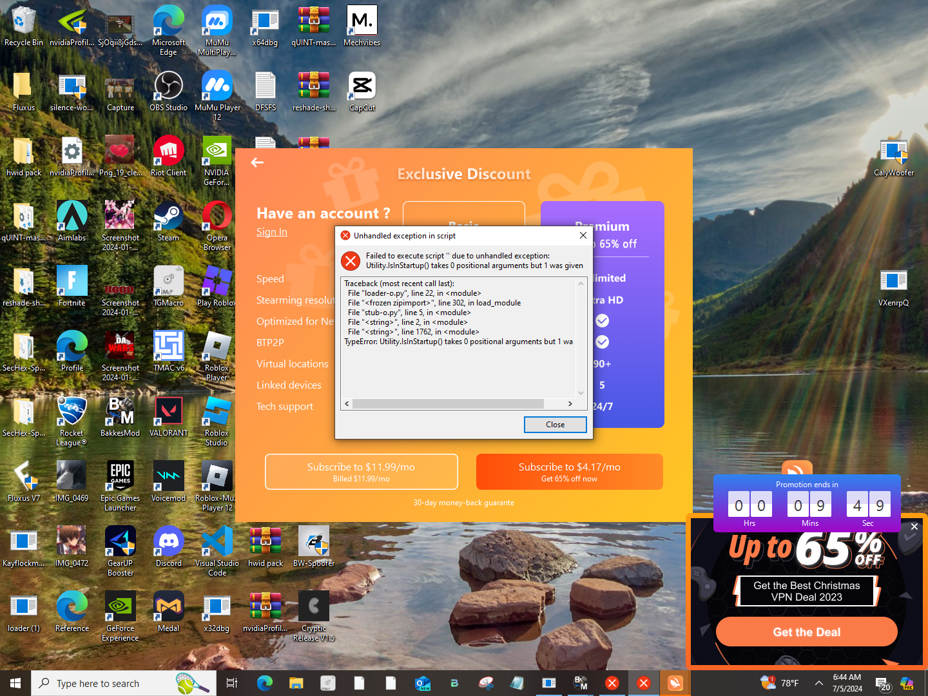The height and width of the screenshot is (696, 928).
Task: Select the Medal desktop icon
Action: click(168, 613)
